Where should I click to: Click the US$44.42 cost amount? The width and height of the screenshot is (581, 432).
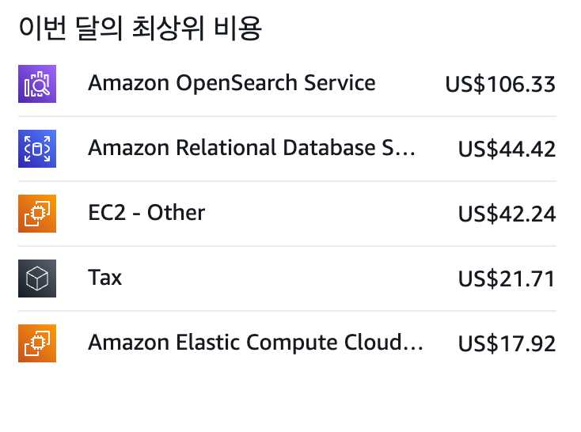point(507,149)
